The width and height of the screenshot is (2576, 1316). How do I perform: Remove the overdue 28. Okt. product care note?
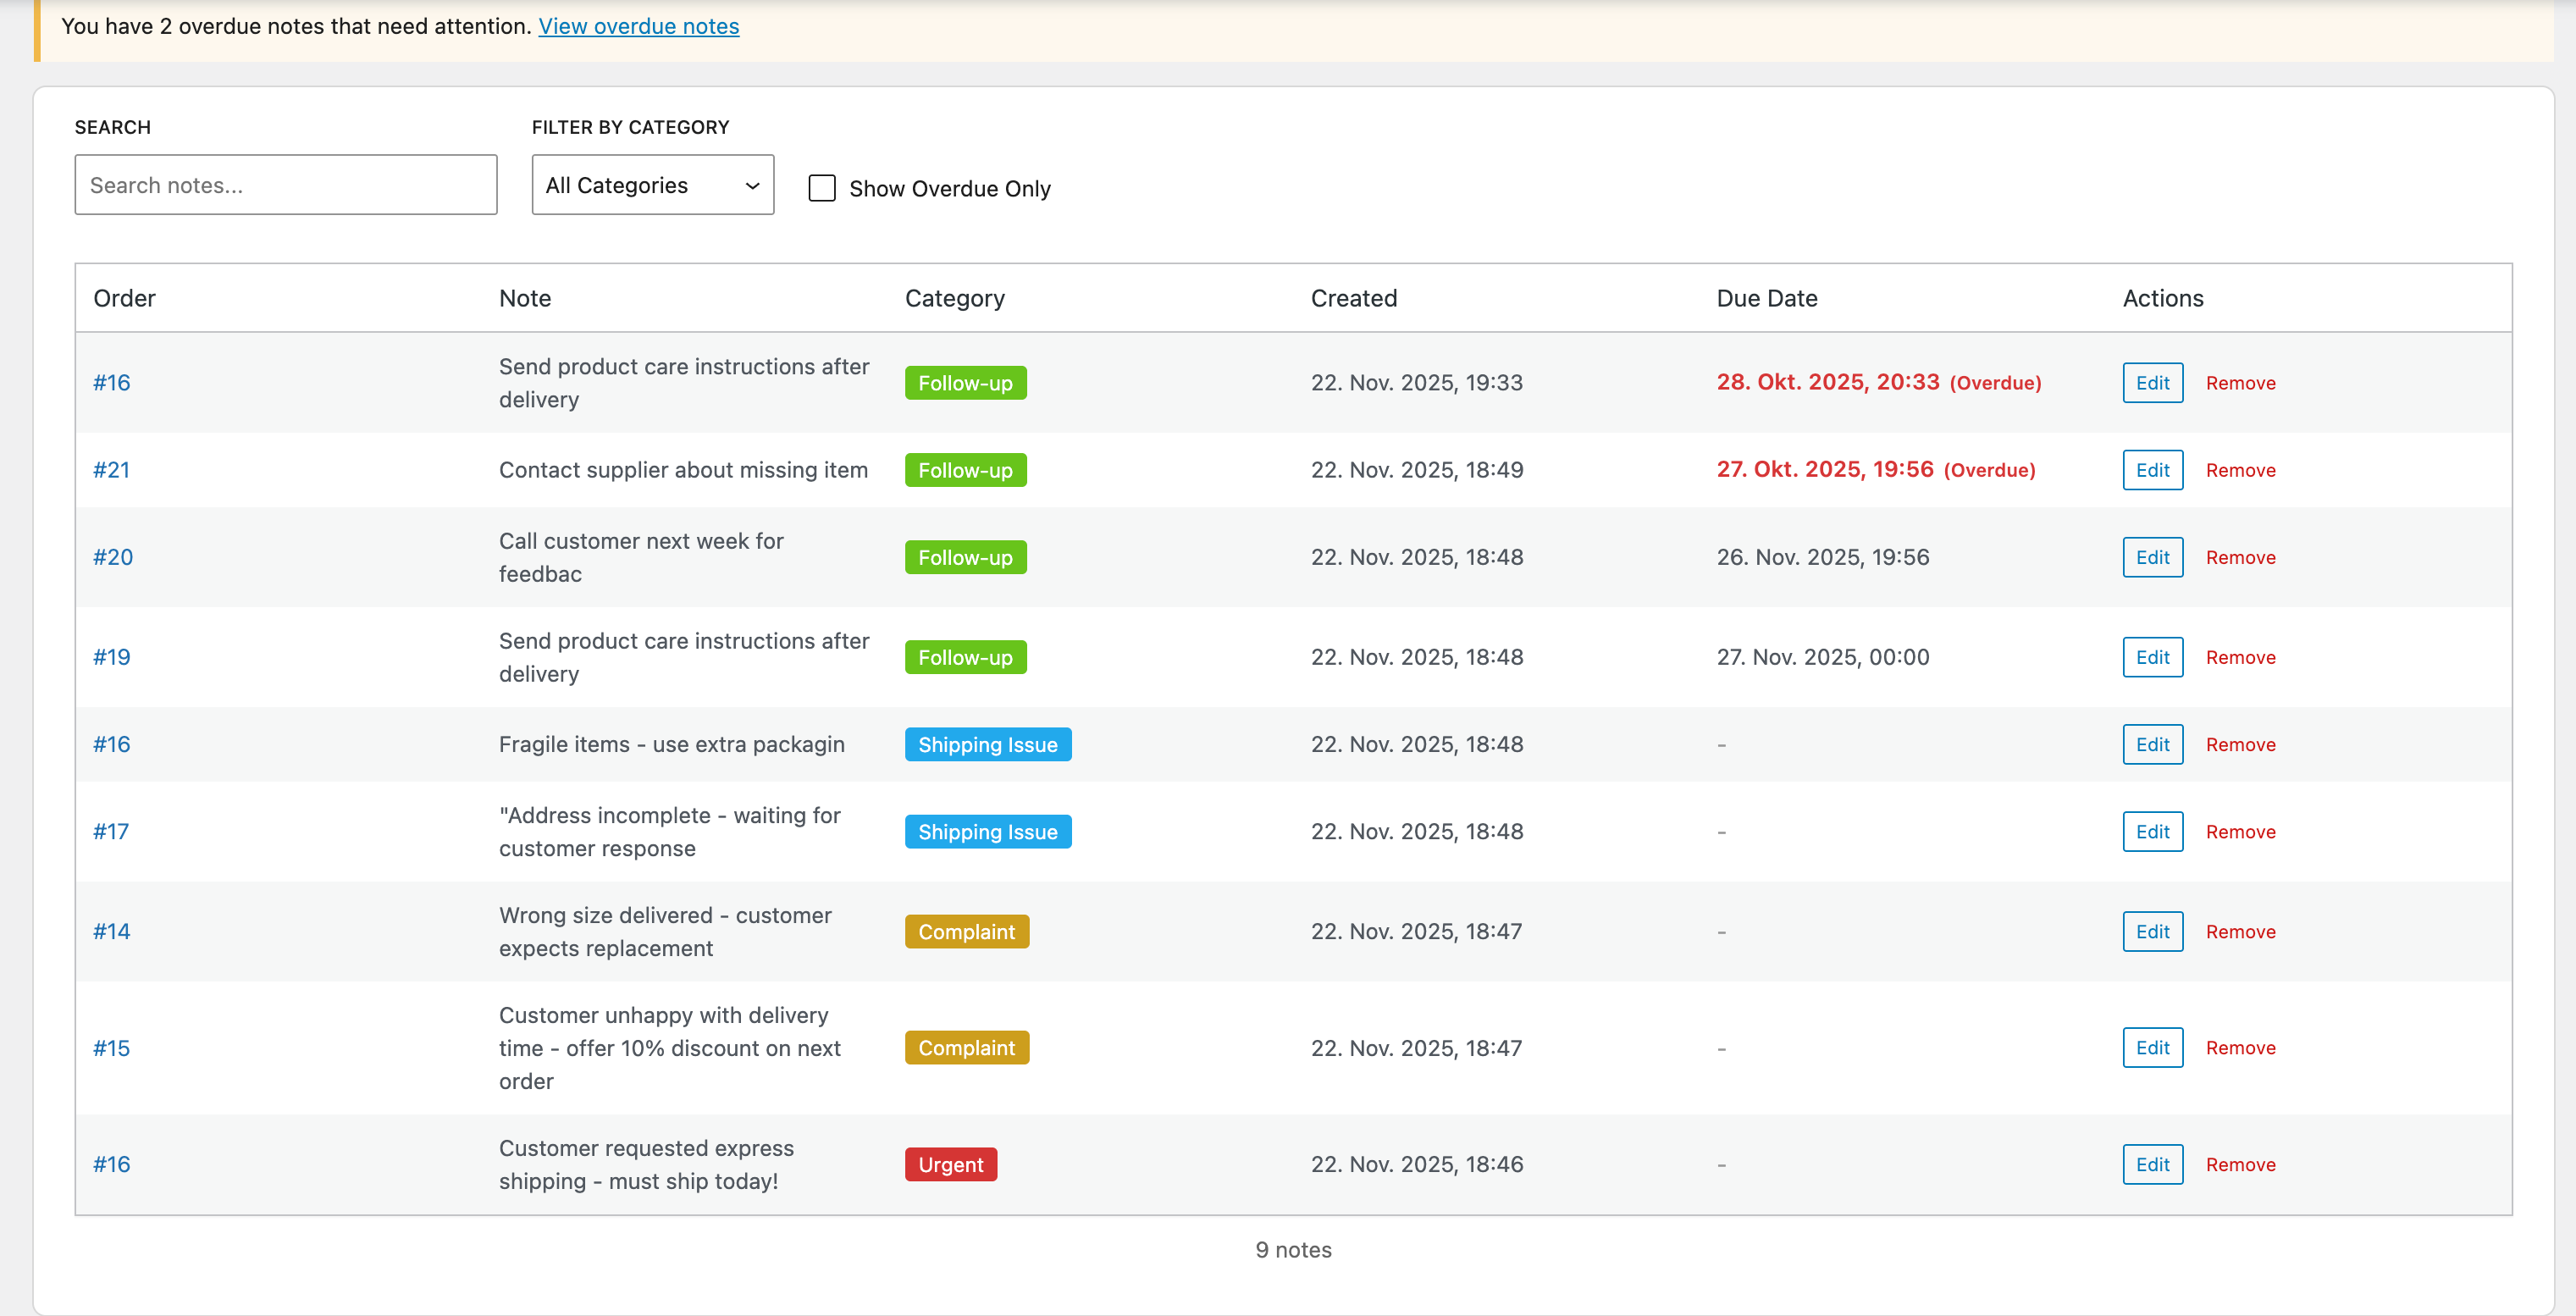tap(2239, 383)
